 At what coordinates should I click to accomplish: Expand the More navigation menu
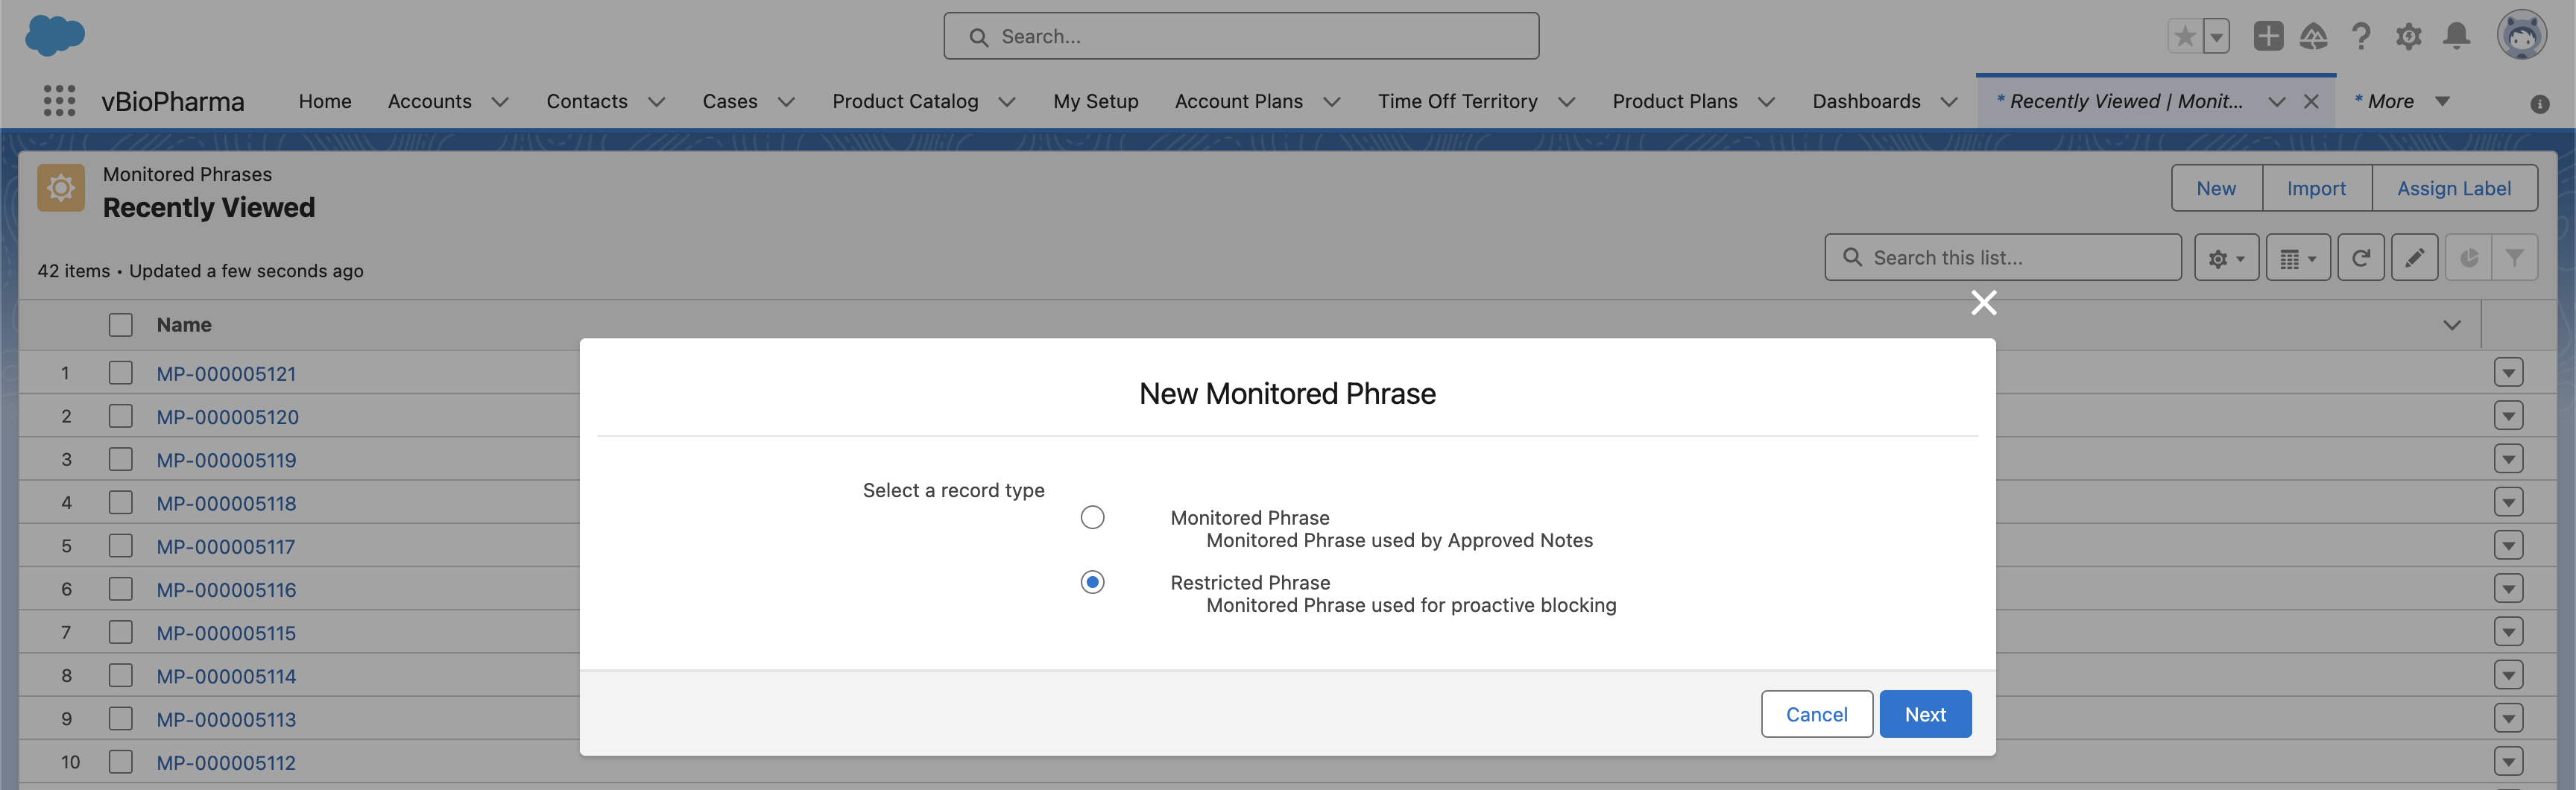[x=2401, y=102]
